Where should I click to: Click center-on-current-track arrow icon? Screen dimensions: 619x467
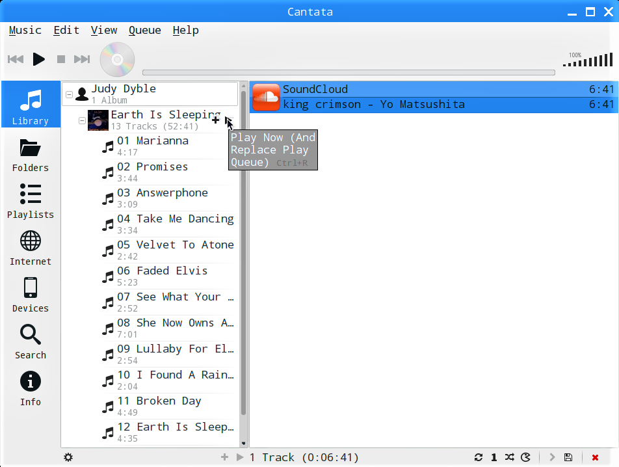coord(552,457)
